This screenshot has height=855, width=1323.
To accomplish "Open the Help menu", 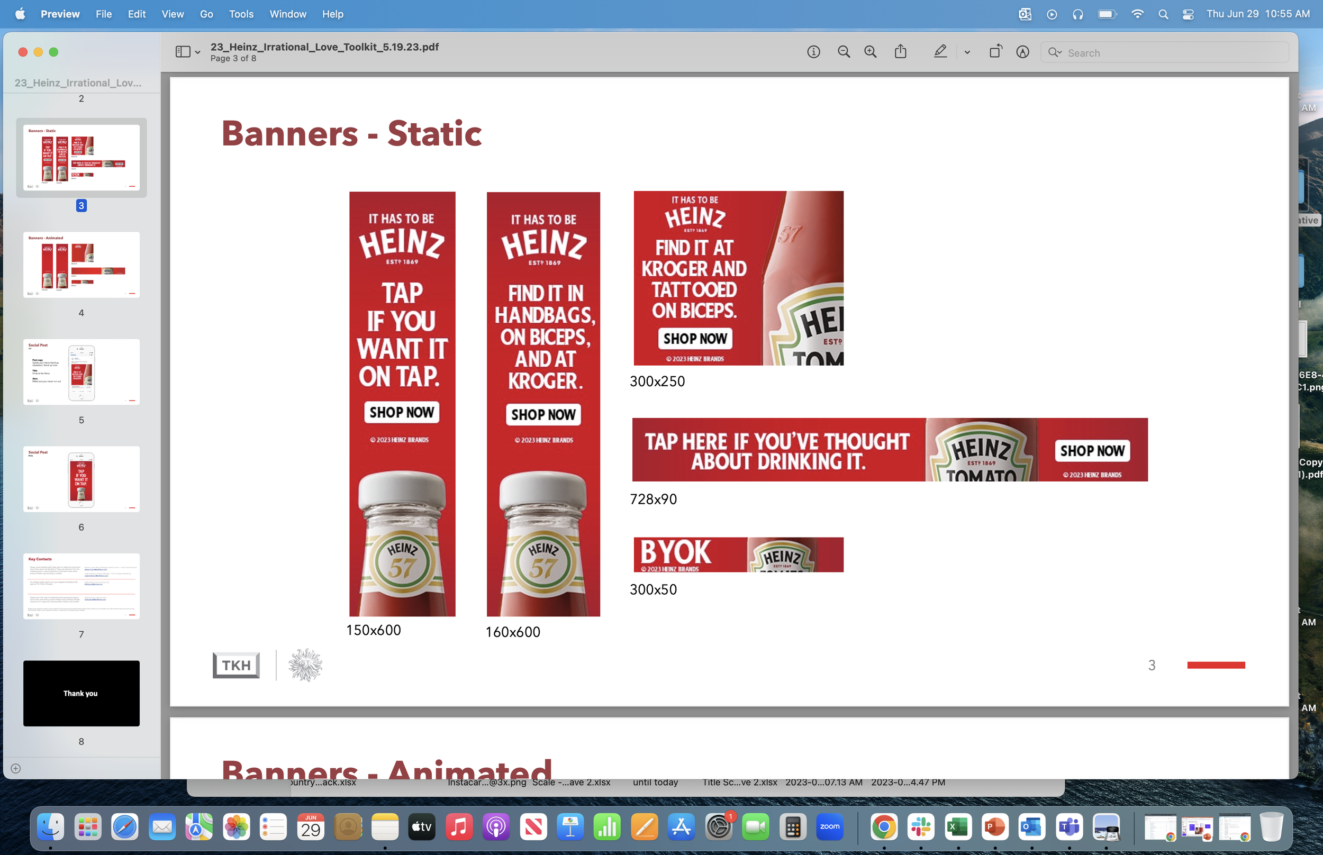I will 332,14.
